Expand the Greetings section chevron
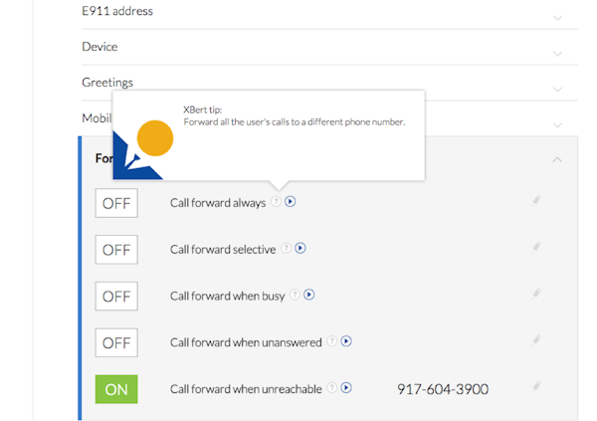This screenshot has height=421, width=597. point(557,90)
